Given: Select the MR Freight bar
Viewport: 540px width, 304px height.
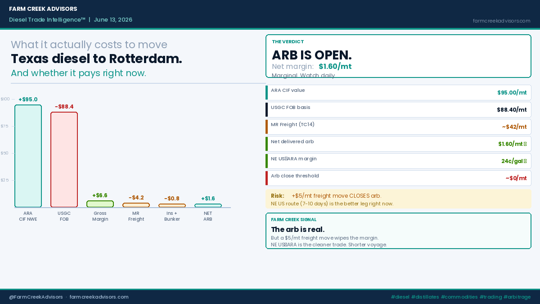Looking at the screenshot, I should point(136,205).
